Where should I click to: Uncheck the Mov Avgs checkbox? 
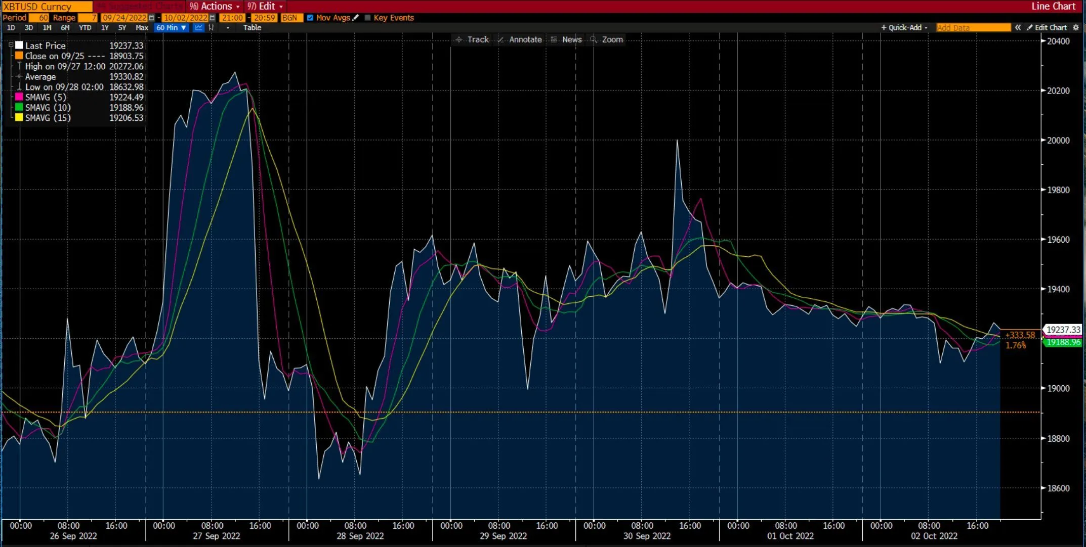point(310,18)
